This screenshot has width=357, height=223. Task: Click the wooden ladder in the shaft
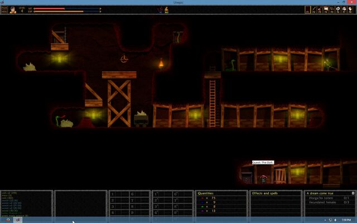(213, 104)
